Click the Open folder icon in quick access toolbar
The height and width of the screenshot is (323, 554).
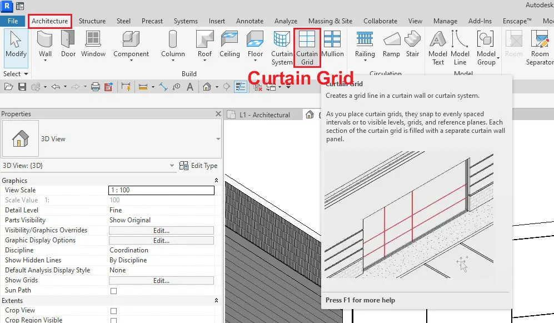(9, 87)
